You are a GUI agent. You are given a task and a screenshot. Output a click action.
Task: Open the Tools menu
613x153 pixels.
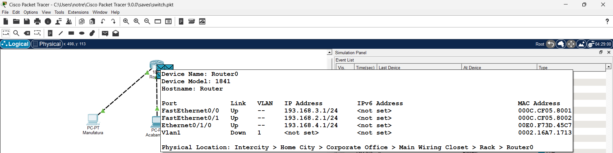(x=59, y=12)
